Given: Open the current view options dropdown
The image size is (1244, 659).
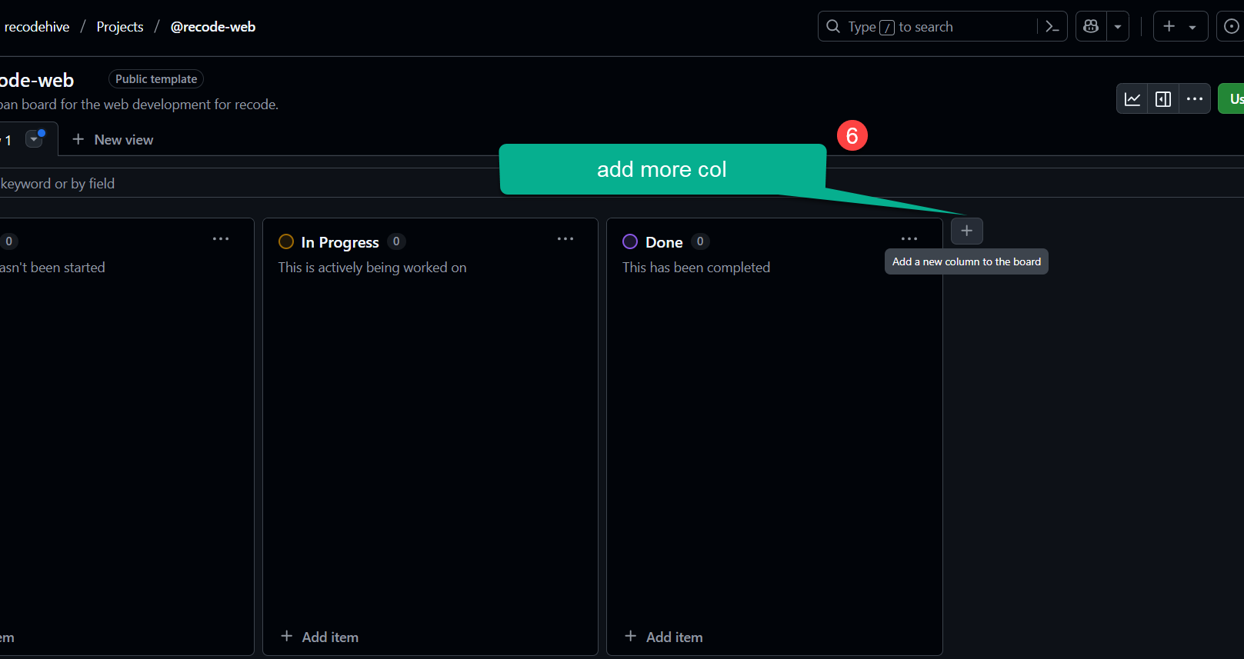Looking at the screenshot, I should tap(34, 139).
